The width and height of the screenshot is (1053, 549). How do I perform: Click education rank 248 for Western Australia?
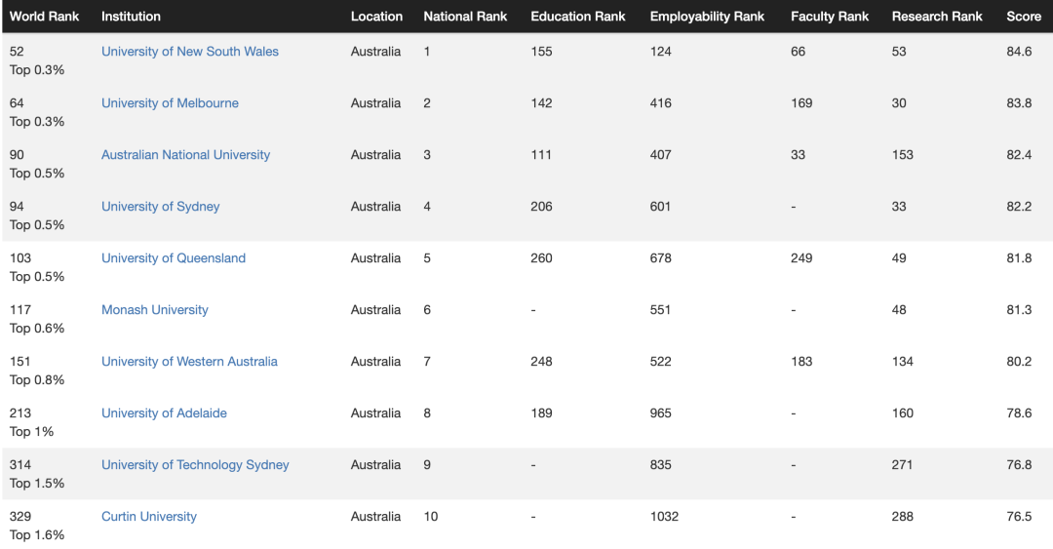pos(541,362)
